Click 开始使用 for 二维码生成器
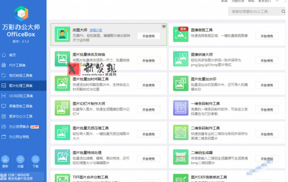The width and height of the screenshot is (288, 182). click(x=267, y=159)
